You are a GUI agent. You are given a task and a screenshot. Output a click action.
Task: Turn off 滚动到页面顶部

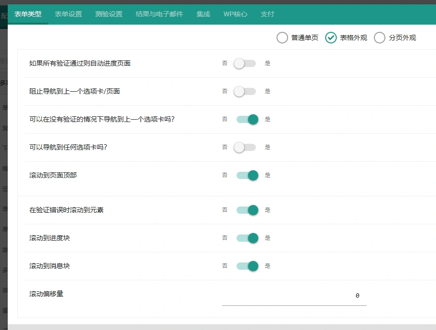247,175
